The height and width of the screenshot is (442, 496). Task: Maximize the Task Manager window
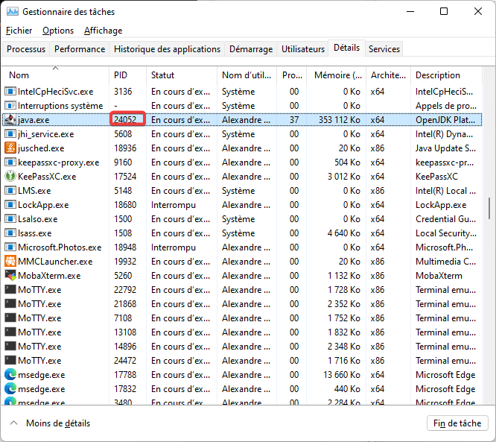[444, 12]
